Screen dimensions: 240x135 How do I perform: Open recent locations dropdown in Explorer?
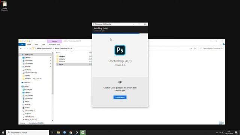coord(27,48)
